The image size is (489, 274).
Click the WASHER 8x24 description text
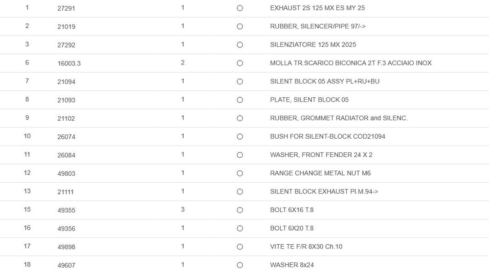[291, 265]
